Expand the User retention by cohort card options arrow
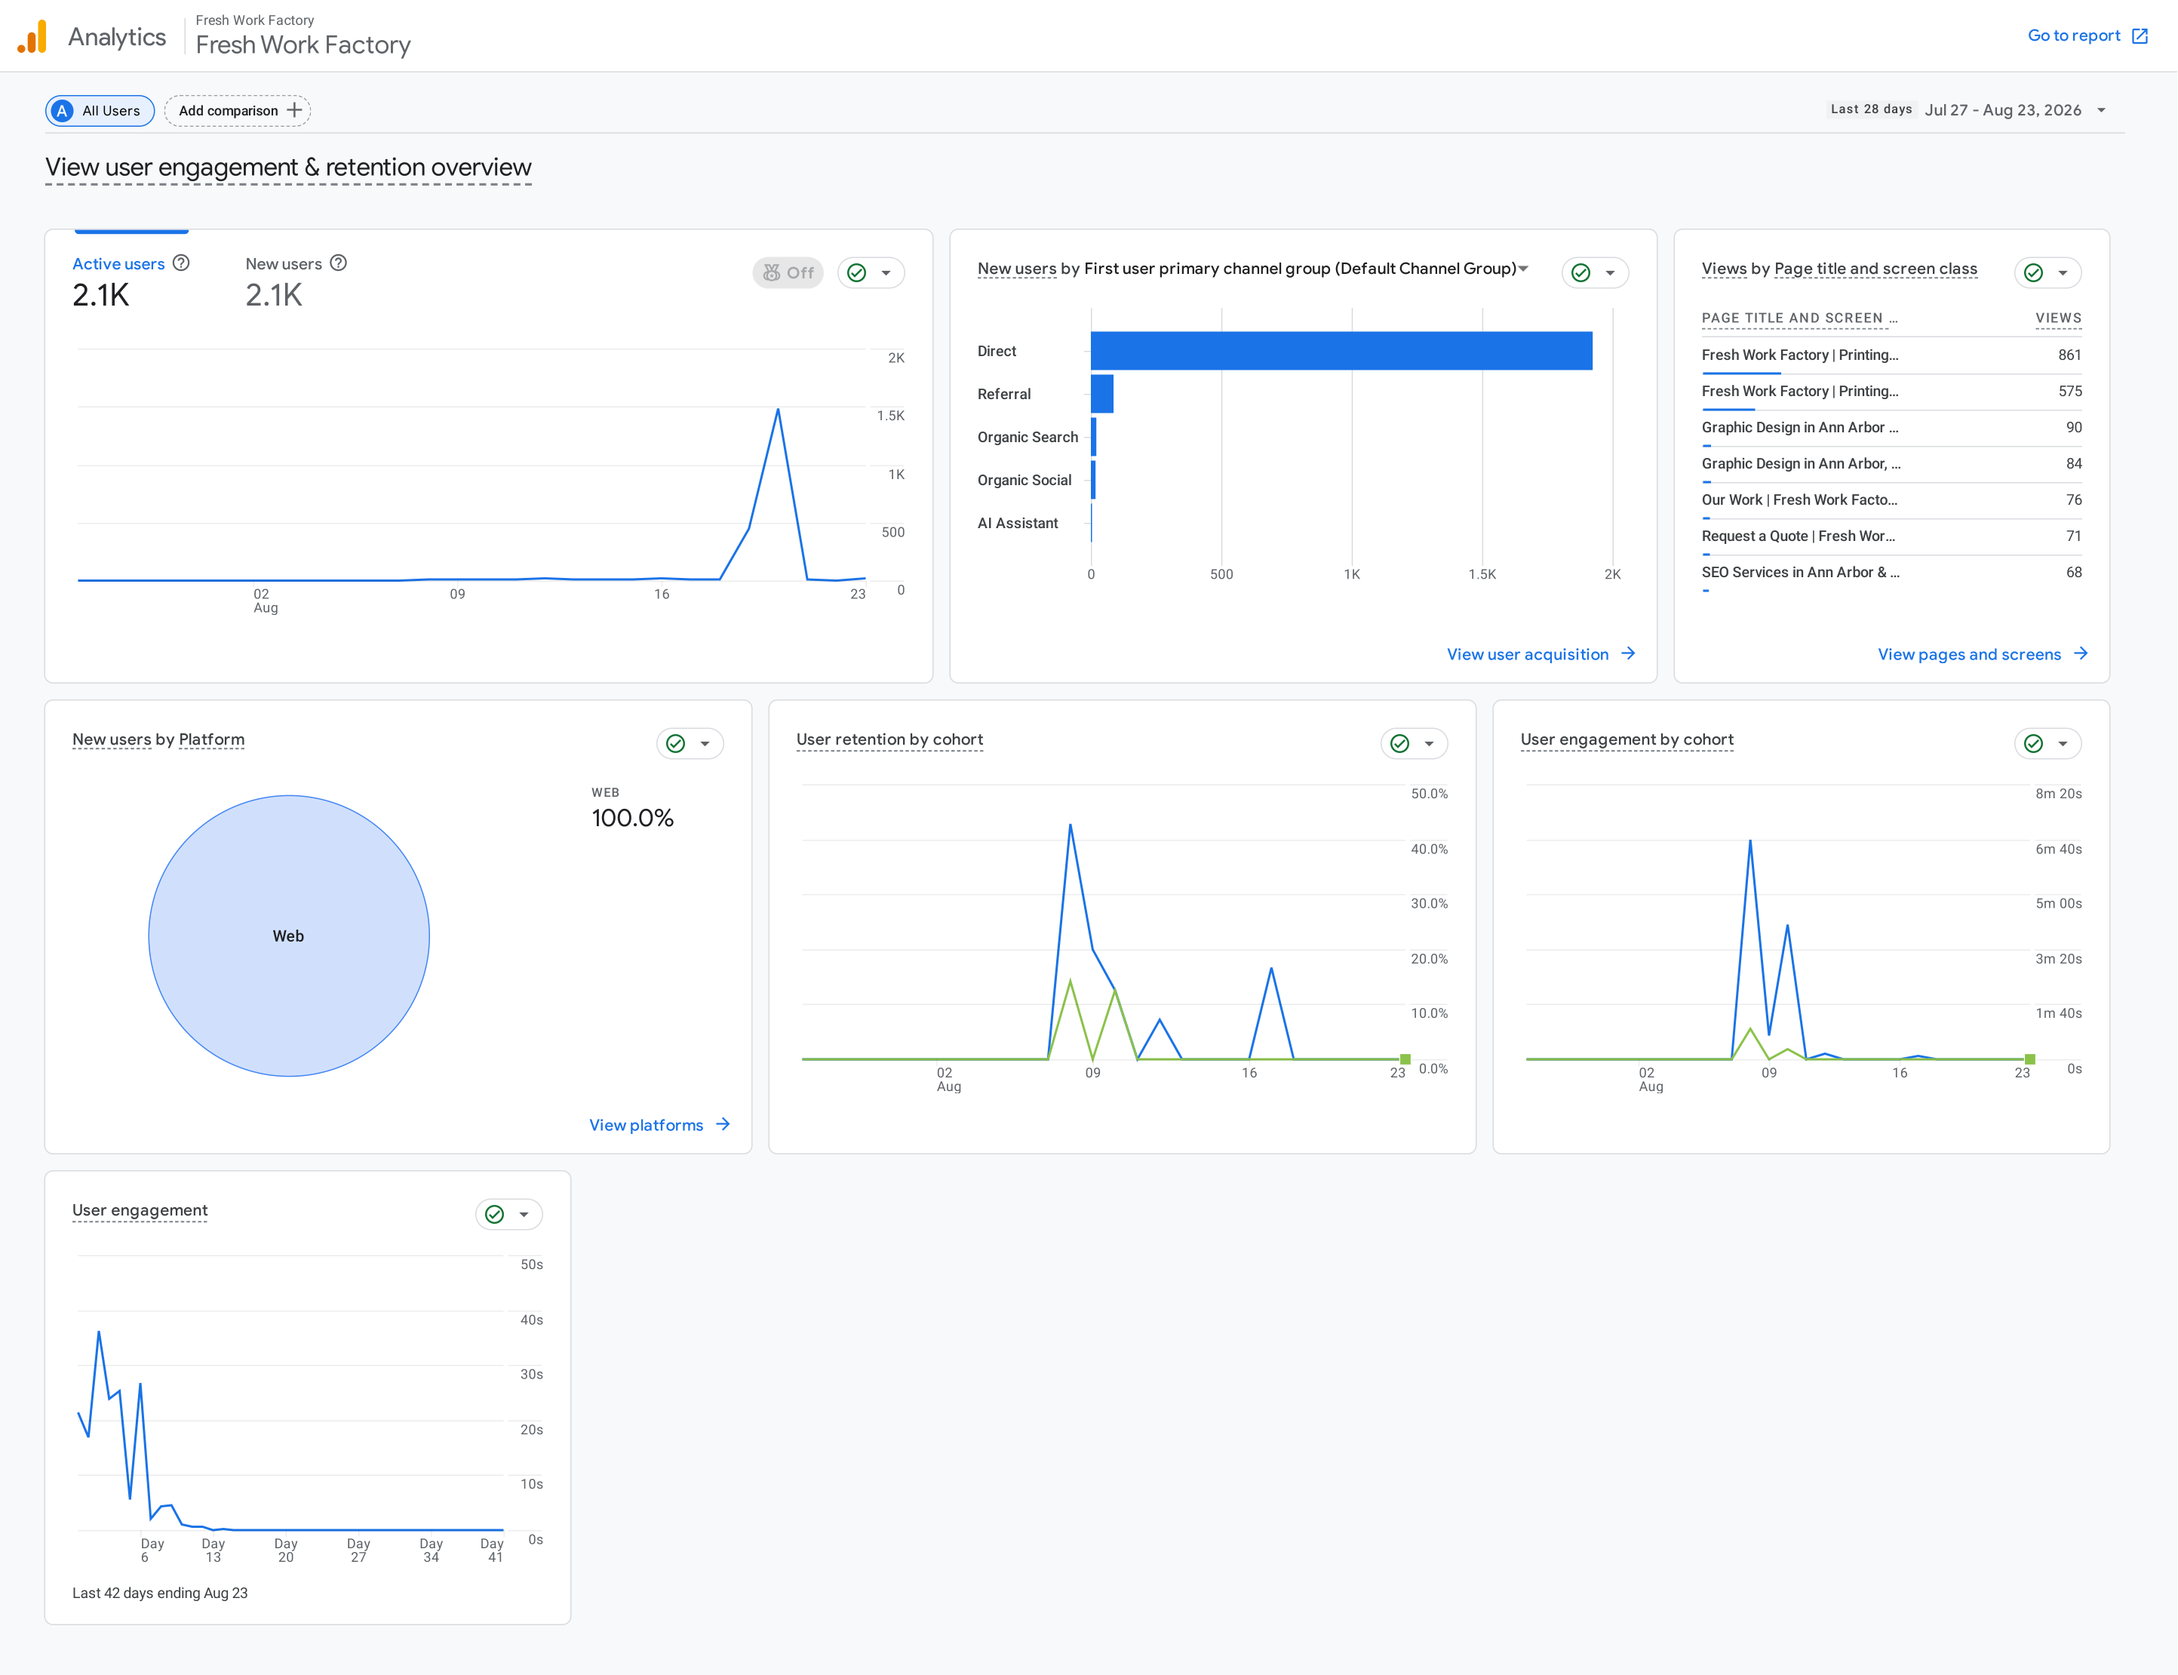This screenshot has height=1675, width=2178. (1428, 744)
